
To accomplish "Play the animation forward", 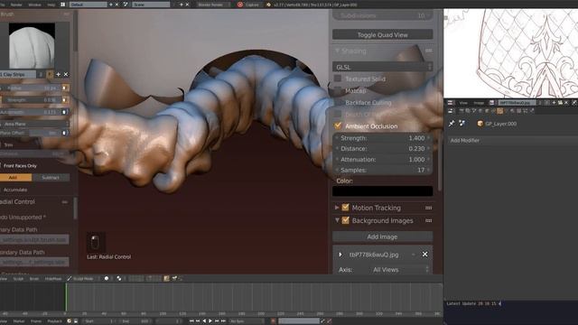I will pos(210,321).
